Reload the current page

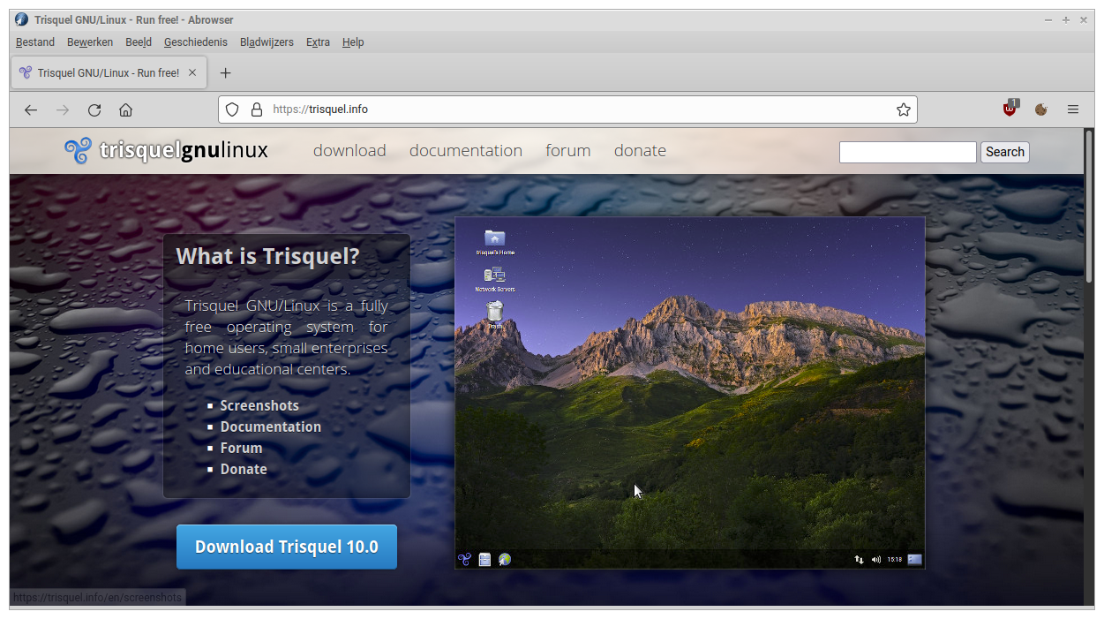coord(94,110)
